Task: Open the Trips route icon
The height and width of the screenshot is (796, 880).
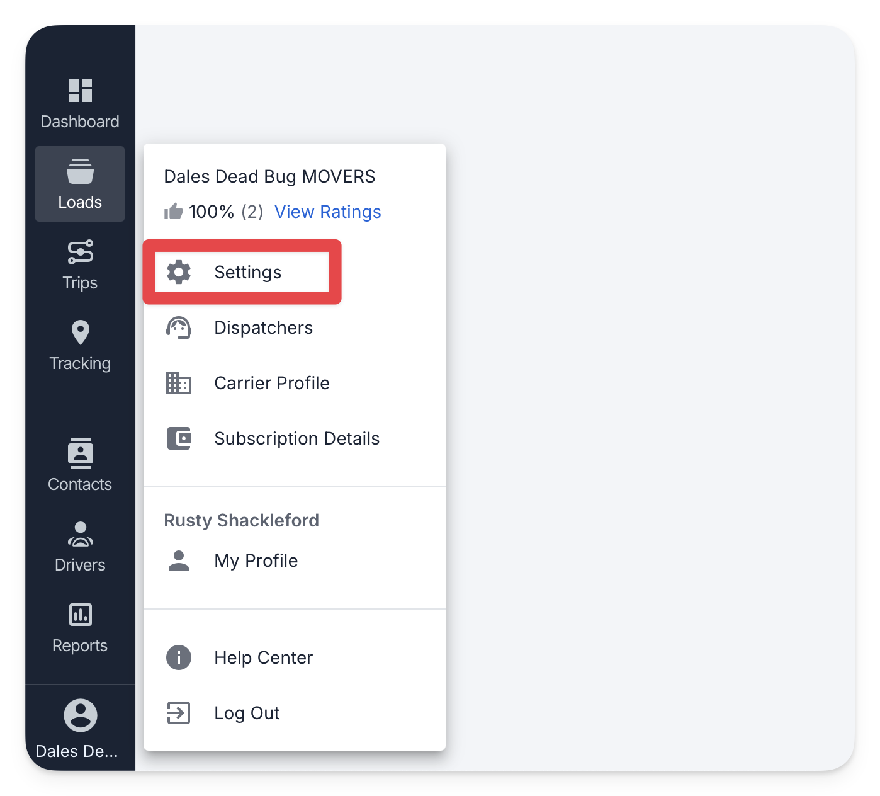Action: [81, 252]
